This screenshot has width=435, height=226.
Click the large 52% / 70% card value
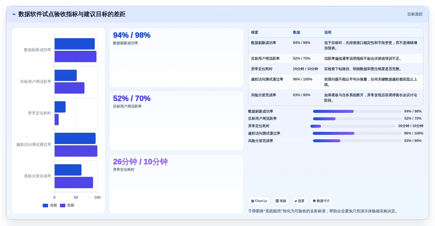tap(132, 98)
